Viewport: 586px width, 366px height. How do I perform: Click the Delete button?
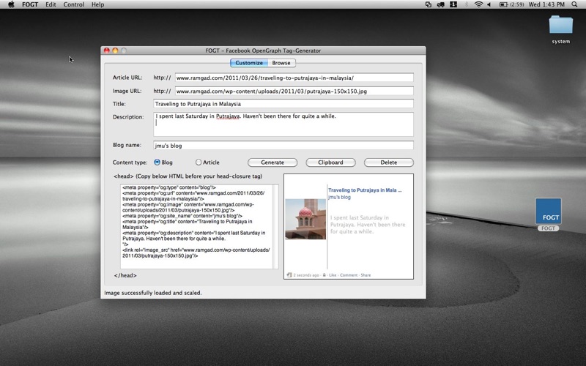tap(389, 163)
